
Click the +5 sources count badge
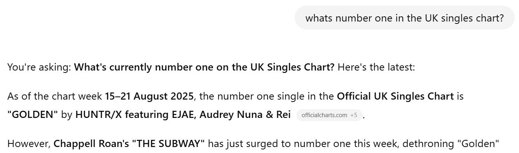(354, 115)
